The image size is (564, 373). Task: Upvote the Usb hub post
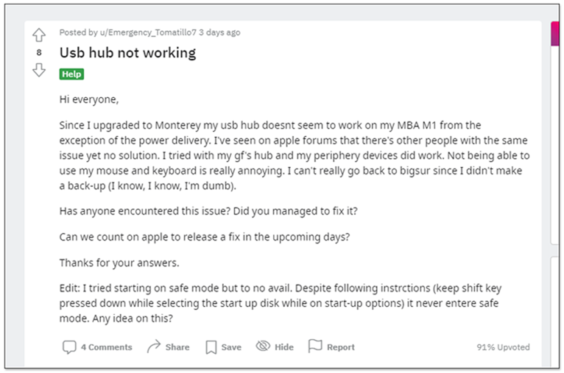point(39,35)
